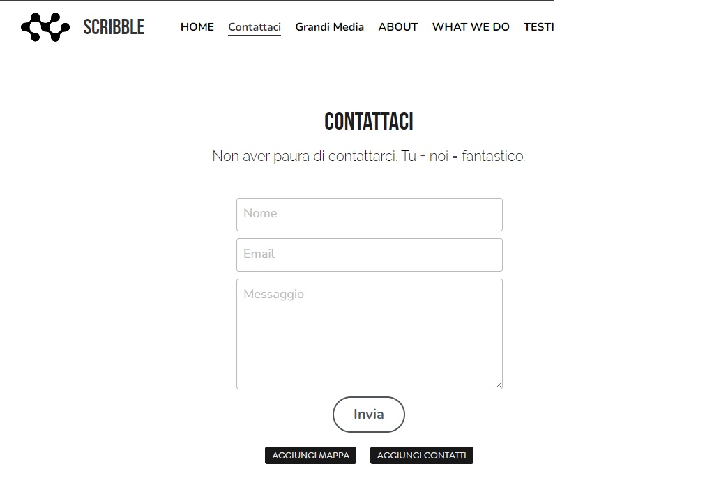Click the CONTATTACI page heading
Image resolution: width=728 pixels, height=487 pixels.
(368, 121)
